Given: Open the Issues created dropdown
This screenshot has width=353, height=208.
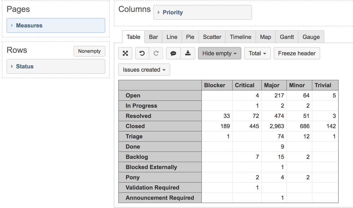Looking at the screenshot, I should pos(144,70).
